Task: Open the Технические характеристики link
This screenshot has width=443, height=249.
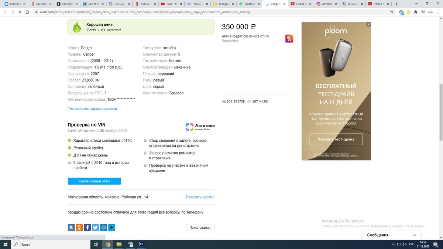Action: click(x=92, y=109)
